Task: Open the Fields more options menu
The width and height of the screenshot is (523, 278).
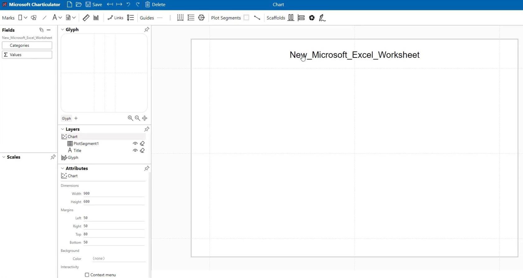Action: (49, 30)
